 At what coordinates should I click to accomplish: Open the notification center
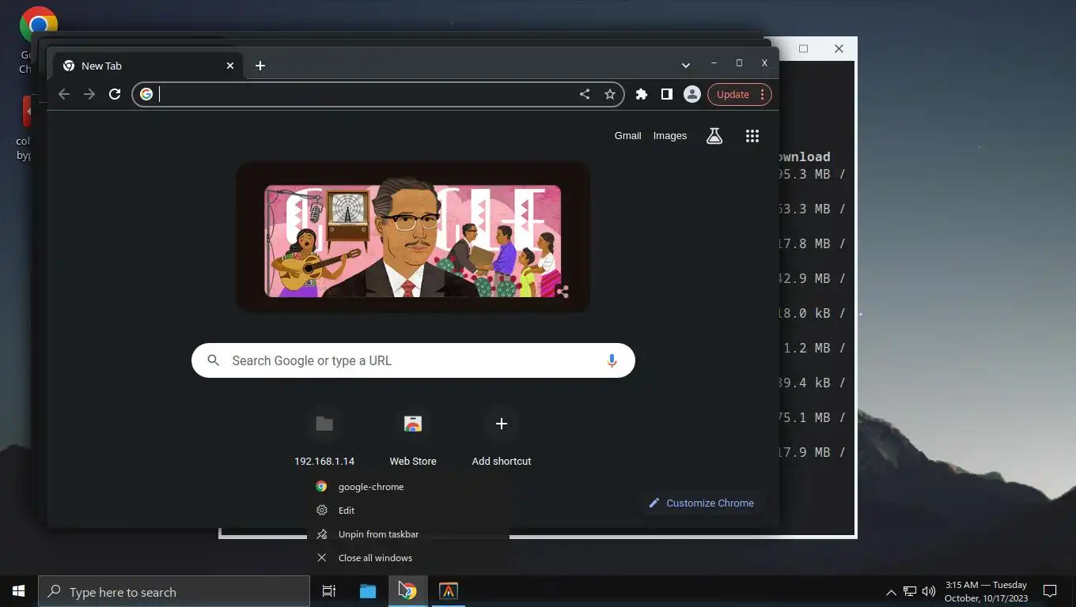pos(1050,591)
